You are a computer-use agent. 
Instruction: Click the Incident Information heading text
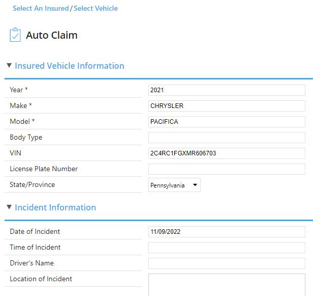pyautogui.click(x=55, y=207)
